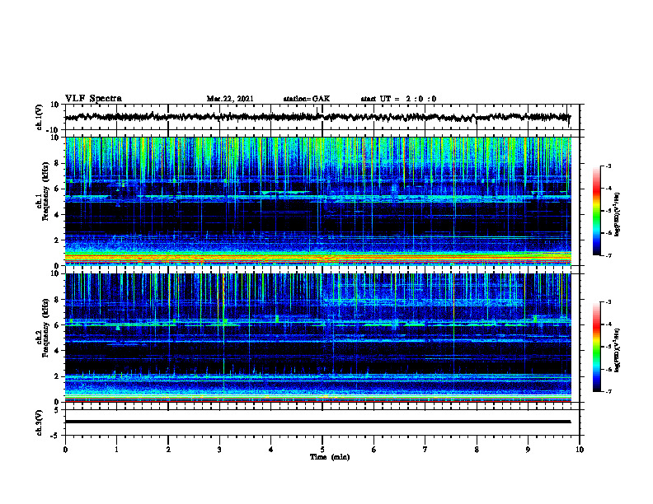This screenshot has width=653, height=504.
Task: Click the time axis tick label "4"
Action: [271, 450]
